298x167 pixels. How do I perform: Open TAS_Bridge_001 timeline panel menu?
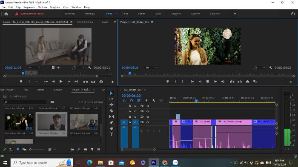(x=145, y=90)
